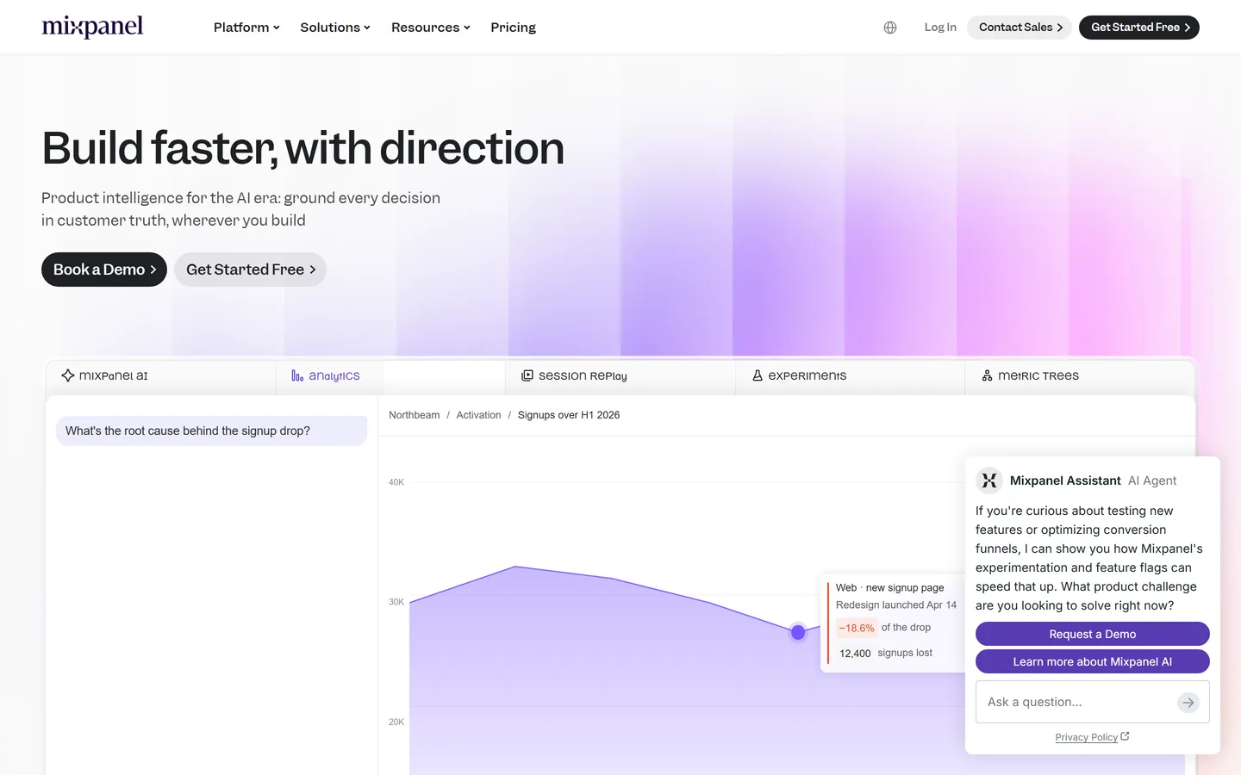Click the AI Agent label in assistant
The image size is (1241, 775).
point(1152,480)
